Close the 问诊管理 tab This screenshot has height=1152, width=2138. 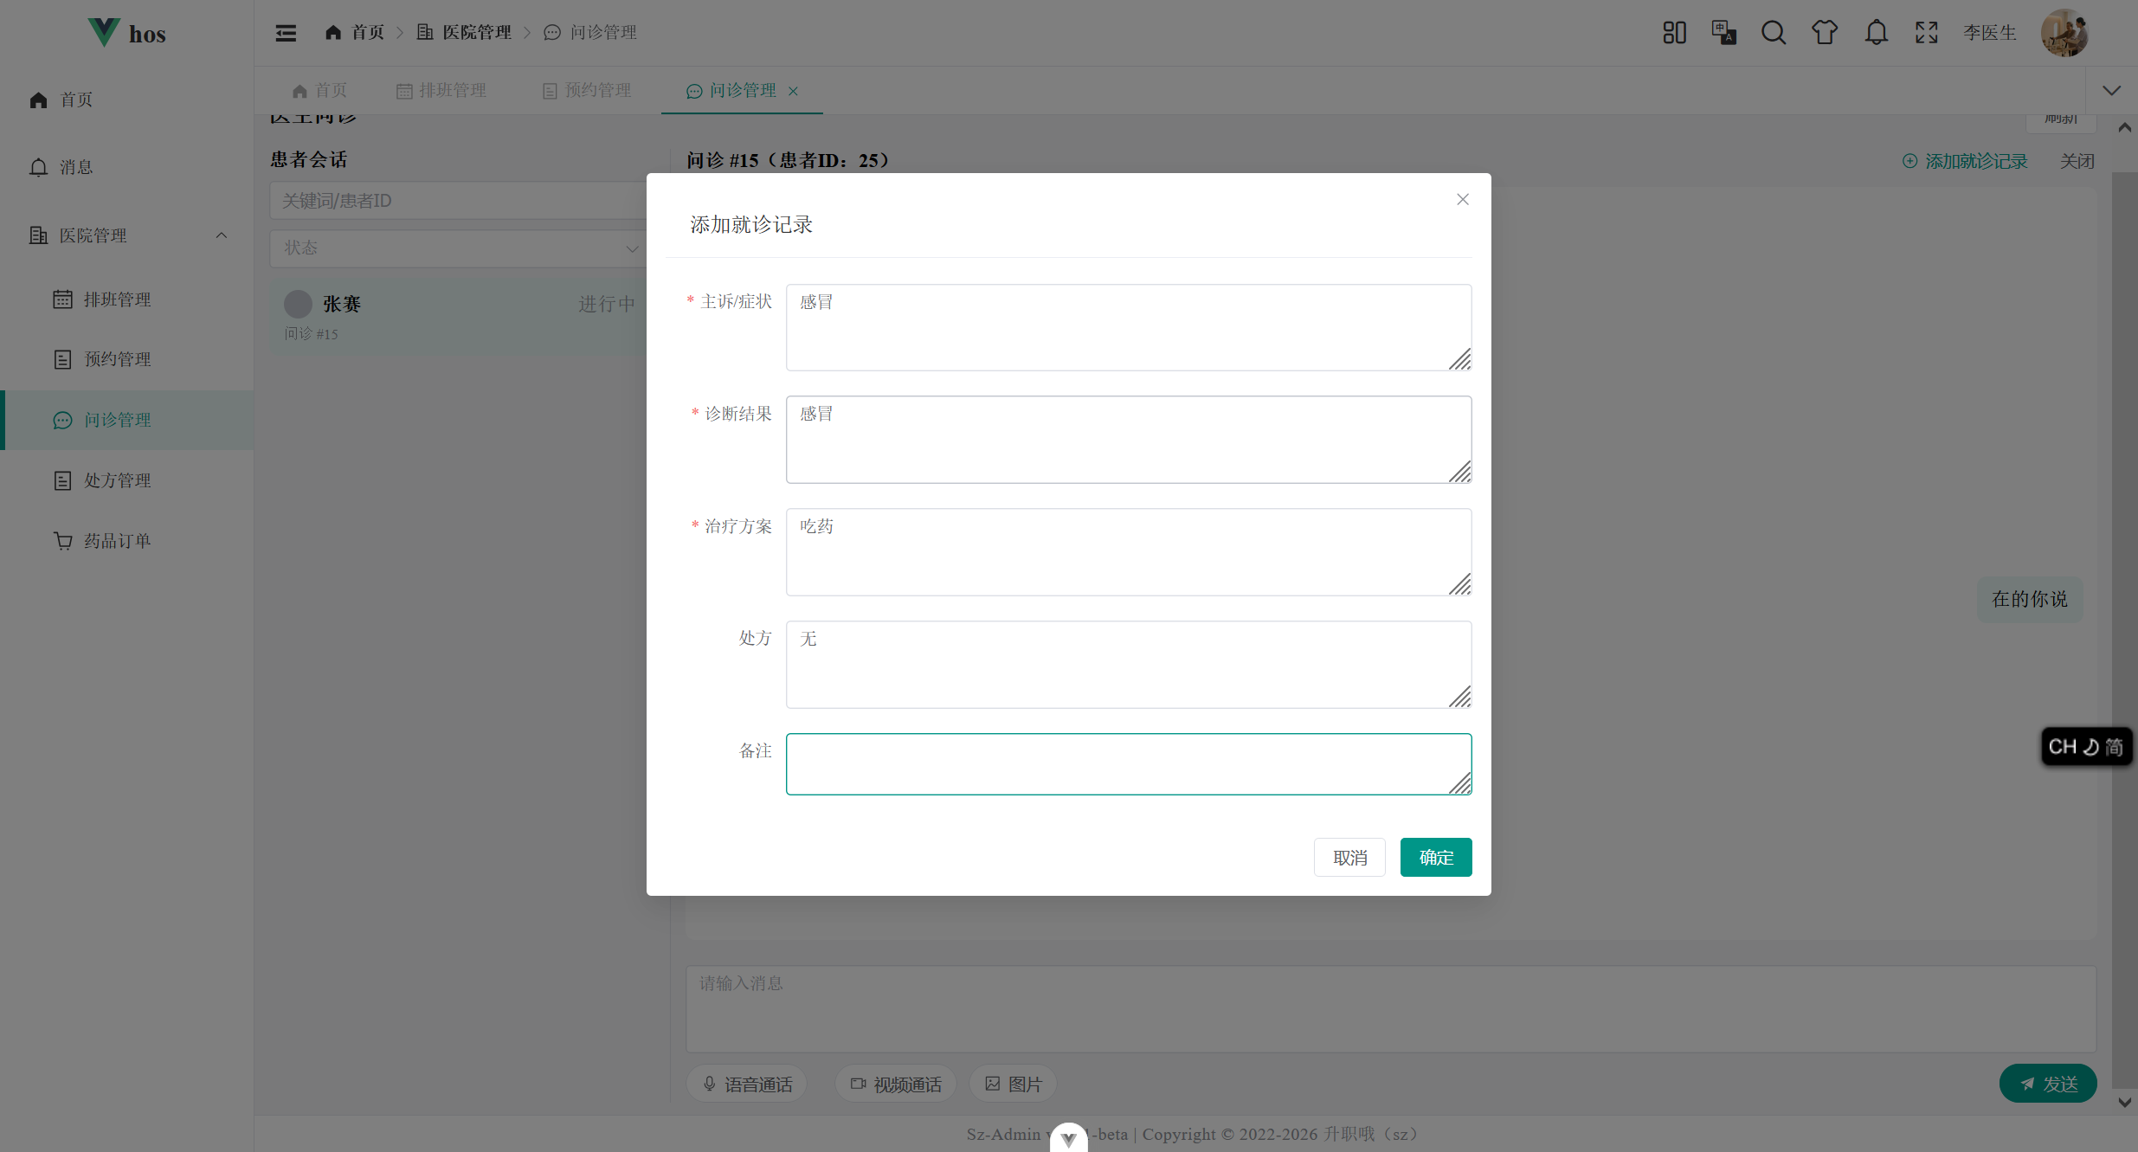click(x=793, y=91)
